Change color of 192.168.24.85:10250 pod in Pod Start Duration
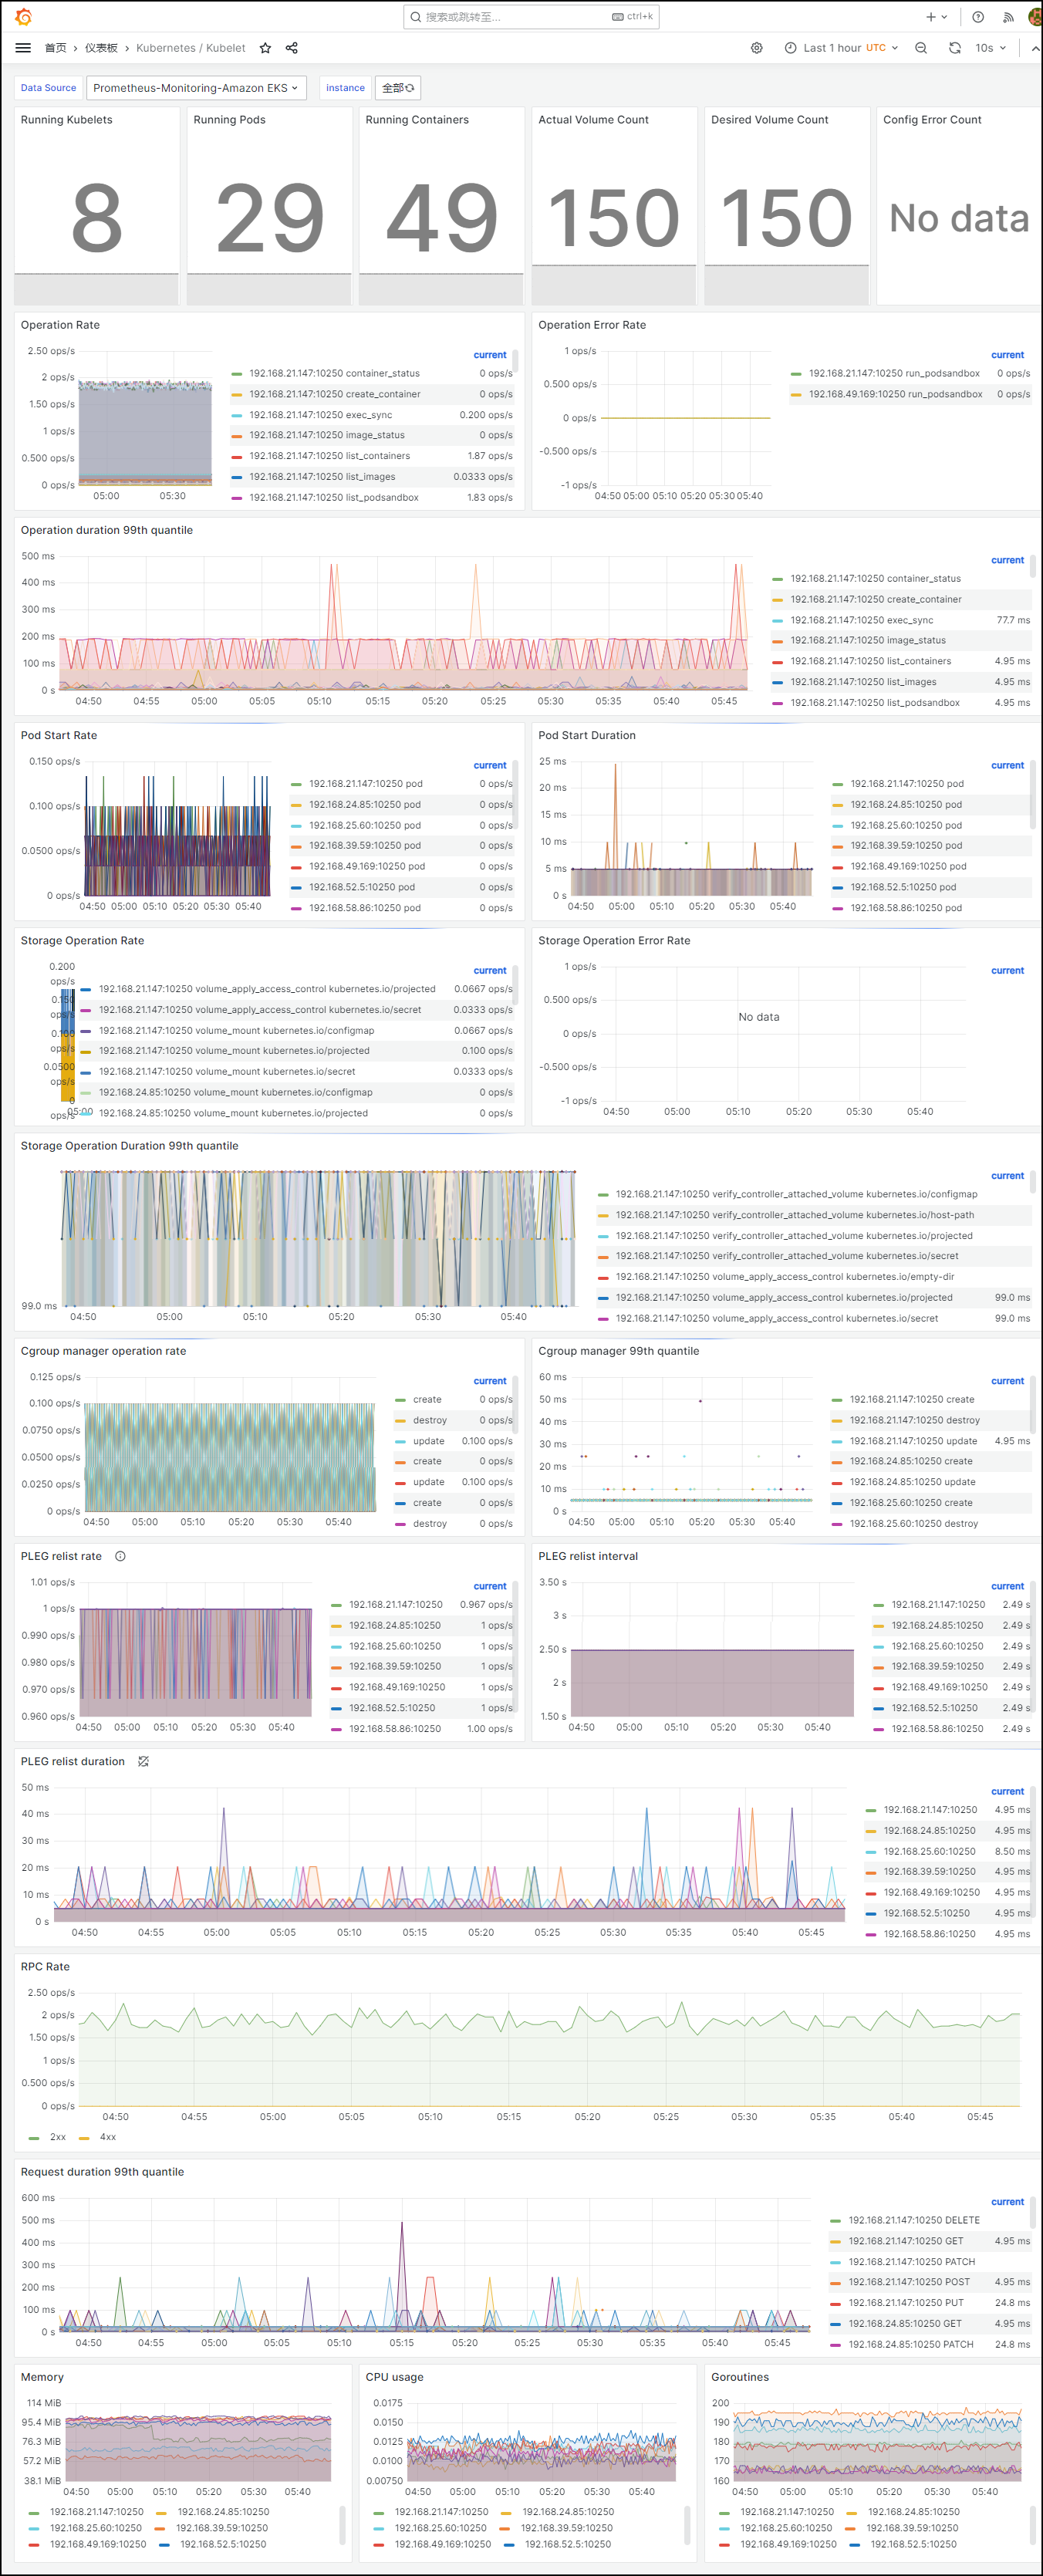The width and height of the screenshot is (1043, 2576). click(x=838, y=805)
